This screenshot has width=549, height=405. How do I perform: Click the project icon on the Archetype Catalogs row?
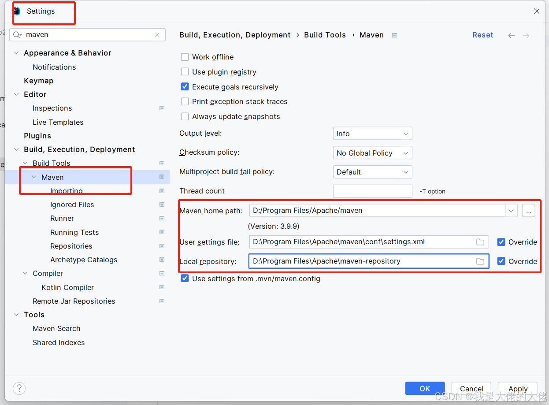(162, 260)
